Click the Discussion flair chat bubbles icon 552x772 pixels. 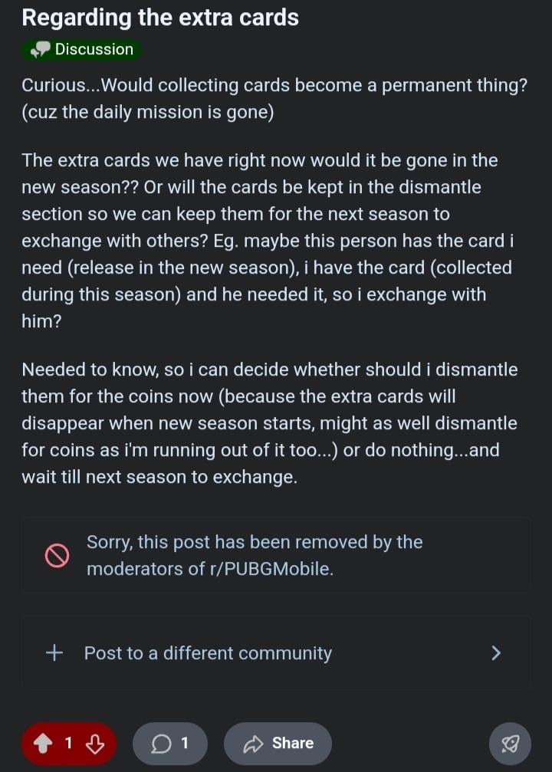coord(39,50)
